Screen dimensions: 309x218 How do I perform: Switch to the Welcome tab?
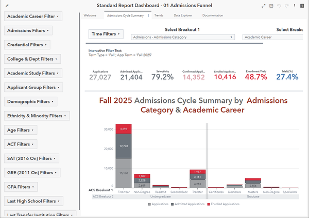click(90, 15)
